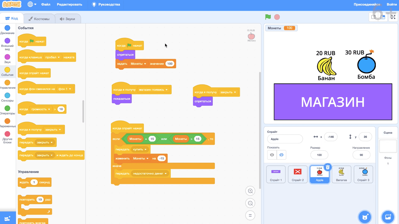Expand the "магазин появись" message dropdown
Screen dimensions: 399x224
point(167,90)
